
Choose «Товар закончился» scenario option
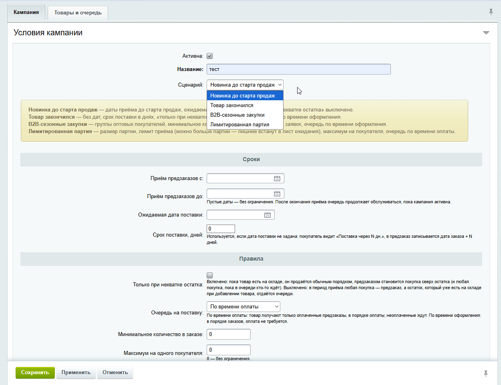[245, 105]
